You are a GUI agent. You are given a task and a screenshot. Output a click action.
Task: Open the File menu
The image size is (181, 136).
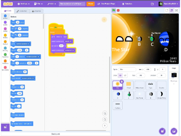(38, 4)
